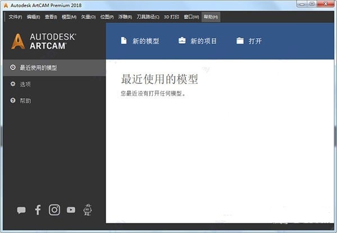Open the 模型(M) menu
Viewport: 337px width, 233px height.
(x=69, y=17)
